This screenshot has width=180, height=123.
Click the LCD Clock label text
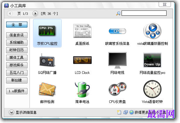[x=82, y=72]
